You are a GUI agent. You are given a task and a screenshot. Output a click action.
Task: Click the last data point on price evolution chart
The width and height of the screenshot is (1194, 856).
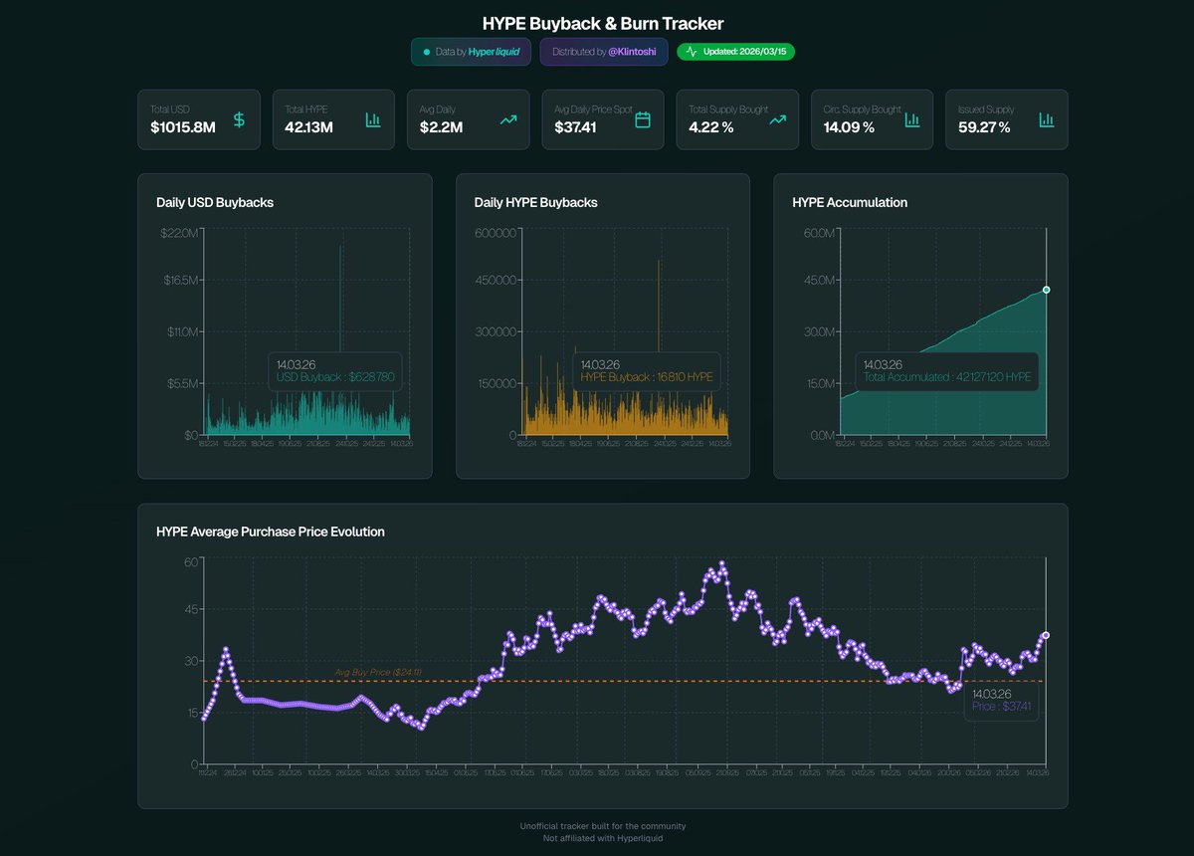point(1045,635)
